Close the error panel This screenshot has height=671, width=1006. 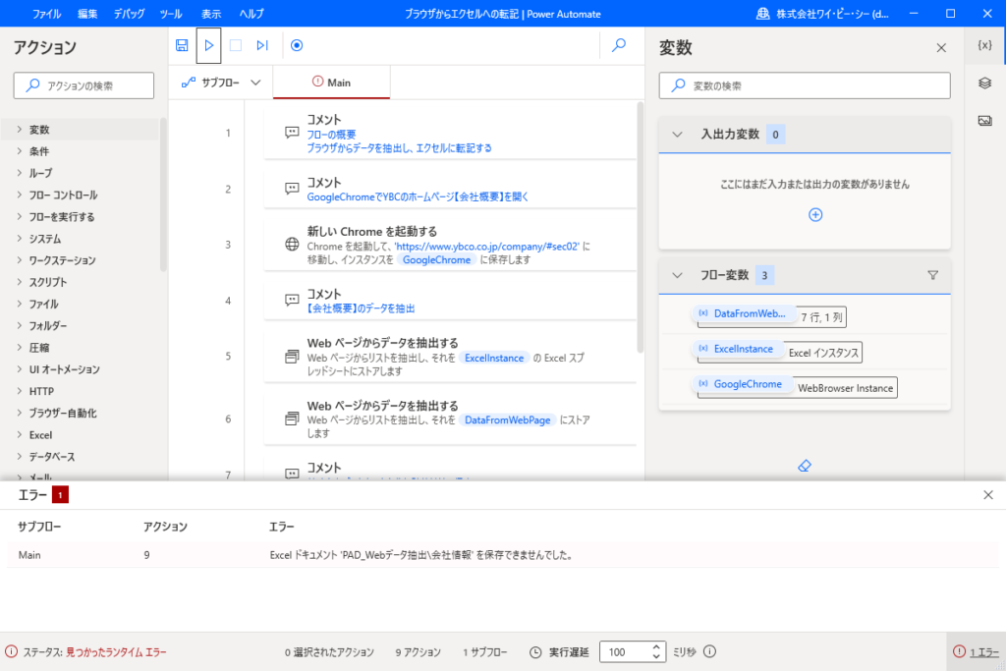point(988,495)
